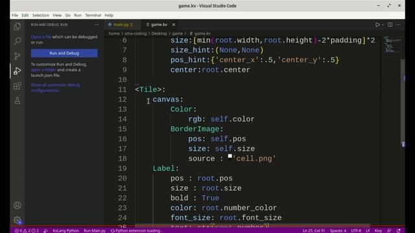
Task: Click the color swatch before 'cell.png'
Action: tap(230, 156)
